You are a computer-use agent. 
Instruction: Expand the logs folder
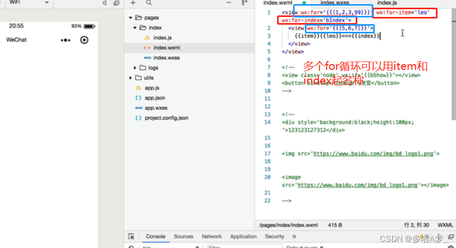(135, 68)
